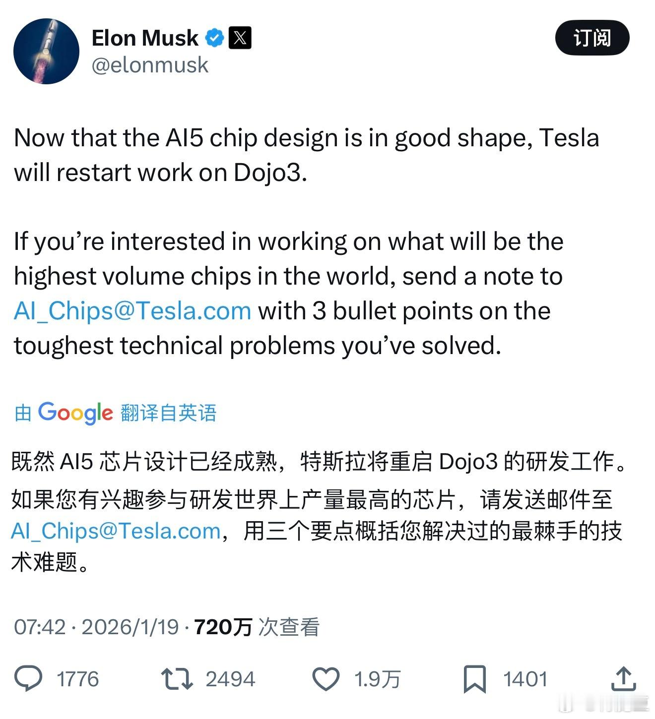Image resolution: width=655 pixels, height=719 pixels.
Task: Click the blue verified badge
Action: tap(214, 38)
